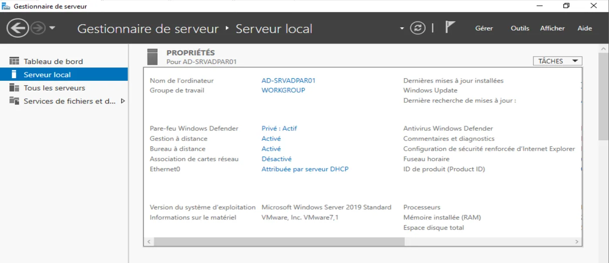Open the Afficher menu
This screenshot has height=263, width=609.
[552, 28]
